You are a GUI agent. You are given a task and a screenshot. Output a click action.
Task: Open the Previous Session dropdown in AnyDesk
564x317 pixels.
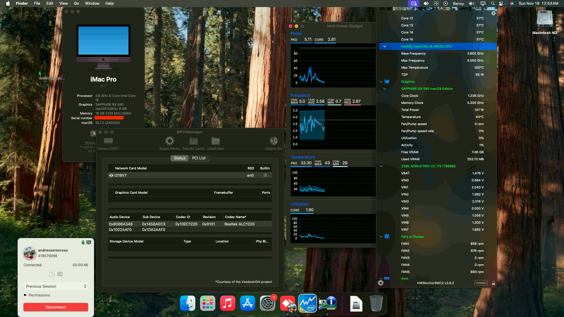[x=56, y=286]
